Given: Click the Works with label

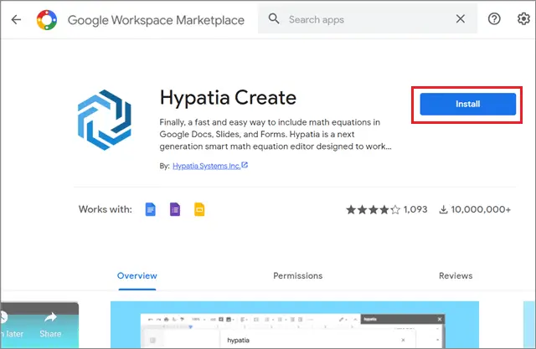Looking at the screenshot, I should 106,209.
